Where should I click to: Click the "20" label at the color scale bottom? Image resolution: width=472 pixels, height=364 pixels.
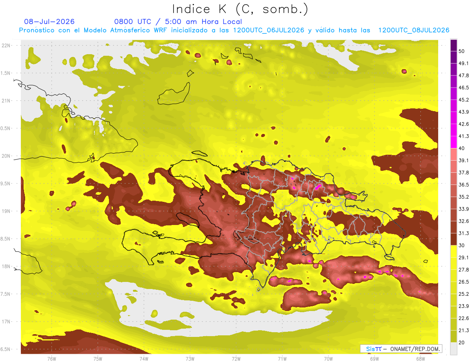(x=462, y=342)
